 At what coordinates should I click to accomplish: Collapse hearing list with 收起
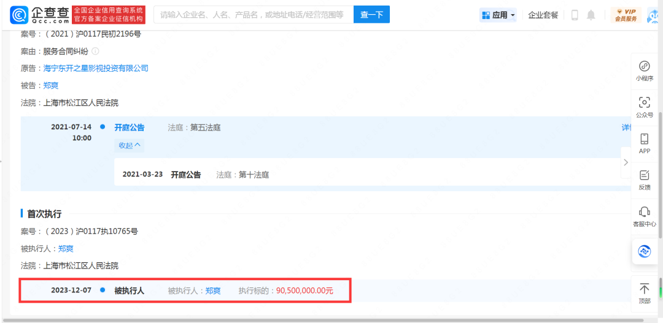coord(130,145)
